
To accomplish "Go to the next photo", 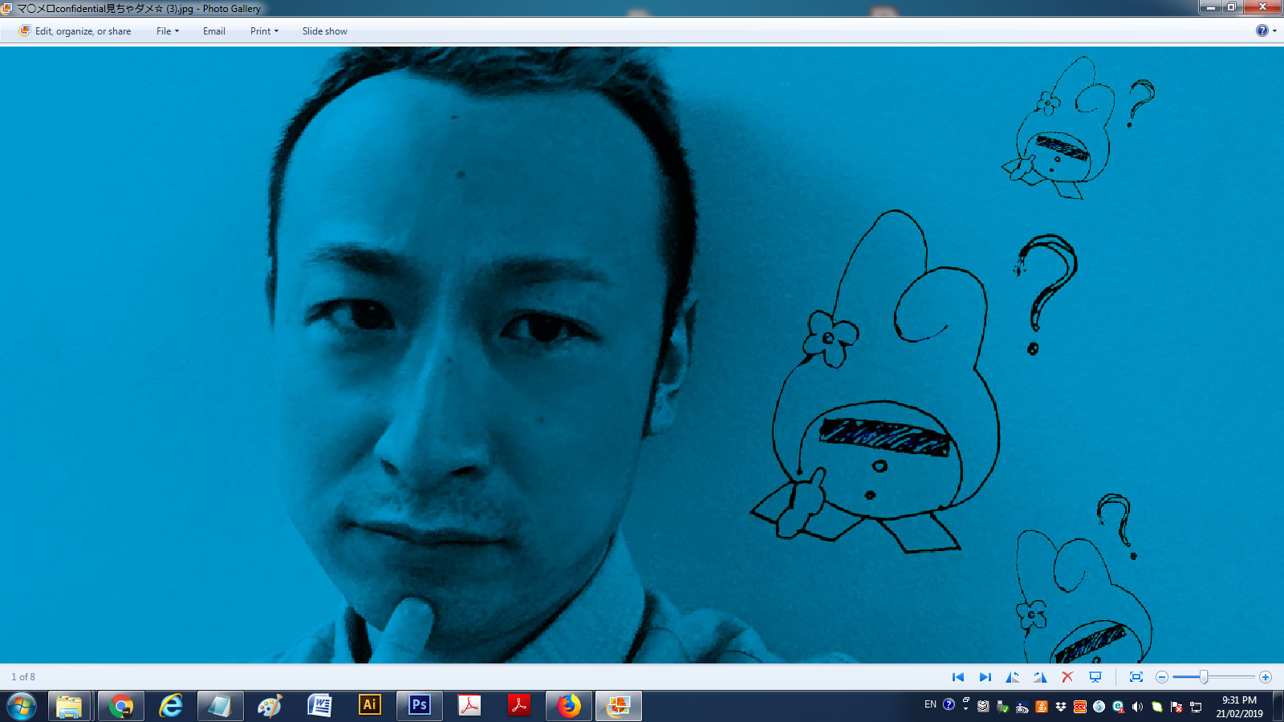I will point(985,677).
